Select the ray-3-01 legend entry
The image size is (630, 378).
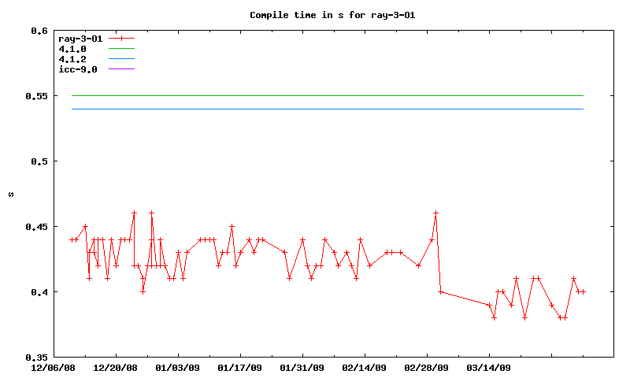click(x=81, y=39)
